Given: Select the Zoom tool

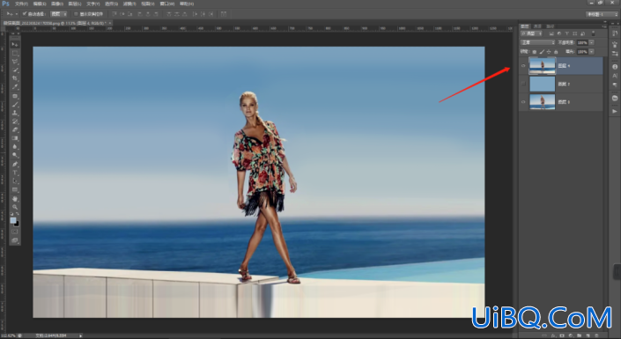Looking at the screenshot, I should point(15,207).
